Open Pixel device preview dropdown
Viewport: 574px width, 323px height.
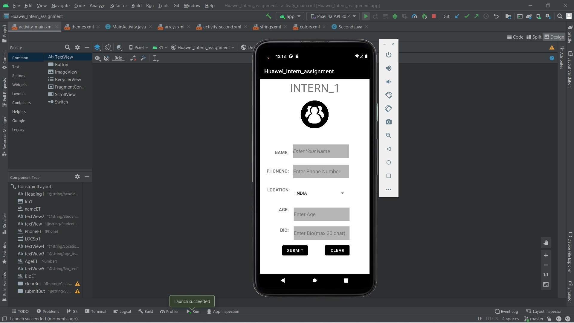click(138, 47)
